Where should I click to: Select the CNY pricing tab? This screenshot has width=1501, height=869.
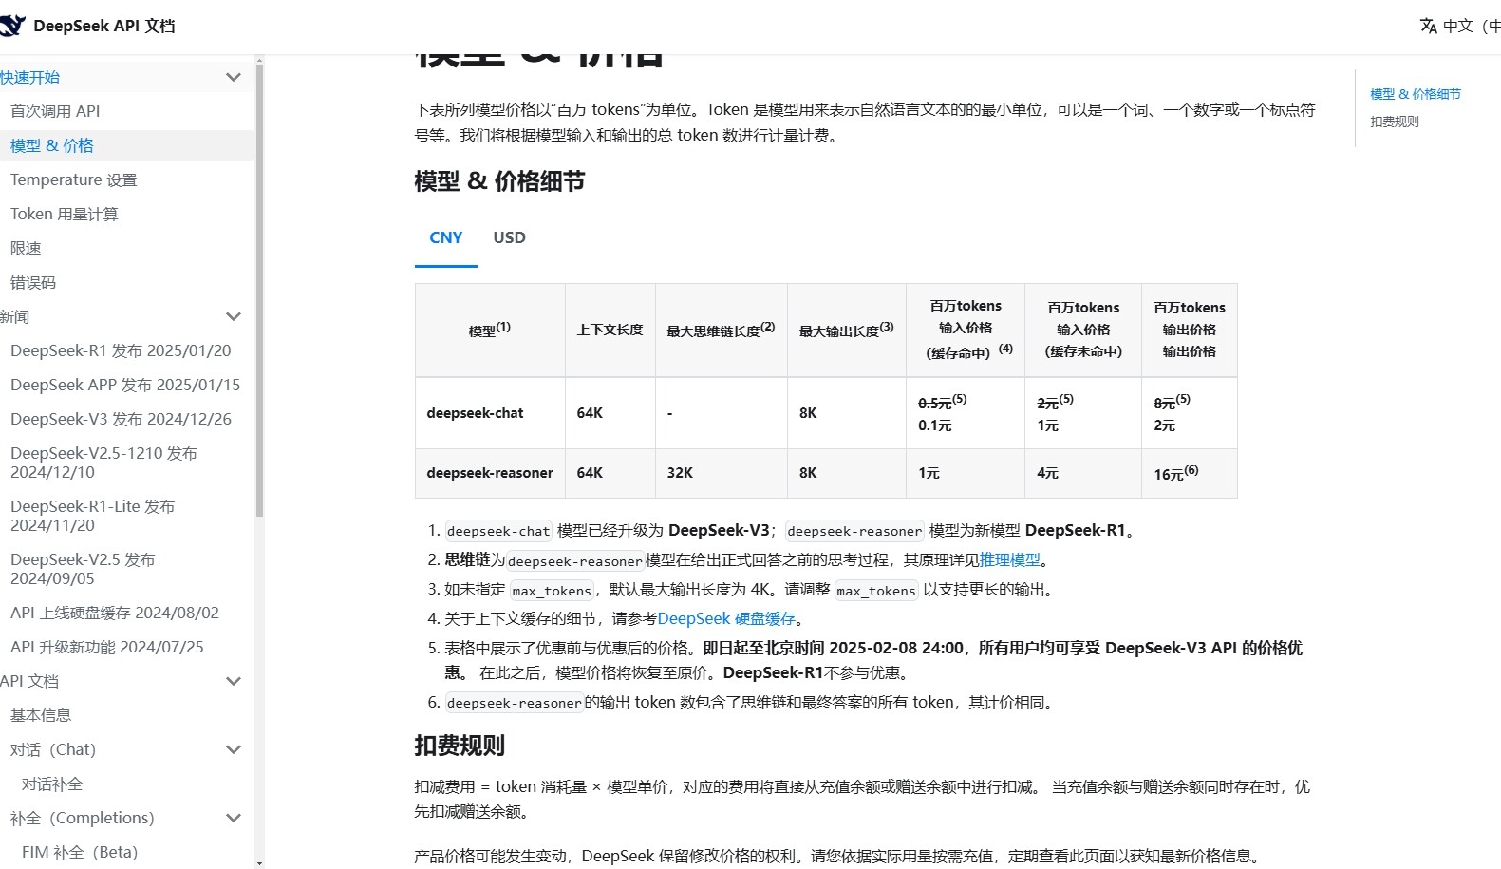point(445,237)
